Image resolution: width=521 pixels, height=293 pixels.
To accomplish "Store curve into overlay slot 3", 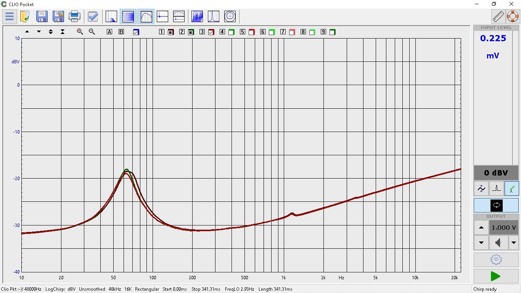I will tap(202, 32).
